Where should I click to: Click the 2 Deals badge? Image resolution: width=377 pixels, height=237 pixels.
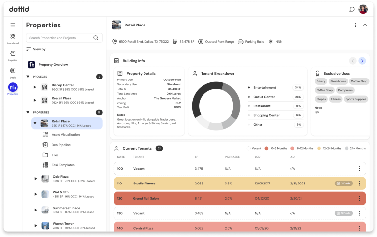tap(344, 184)
